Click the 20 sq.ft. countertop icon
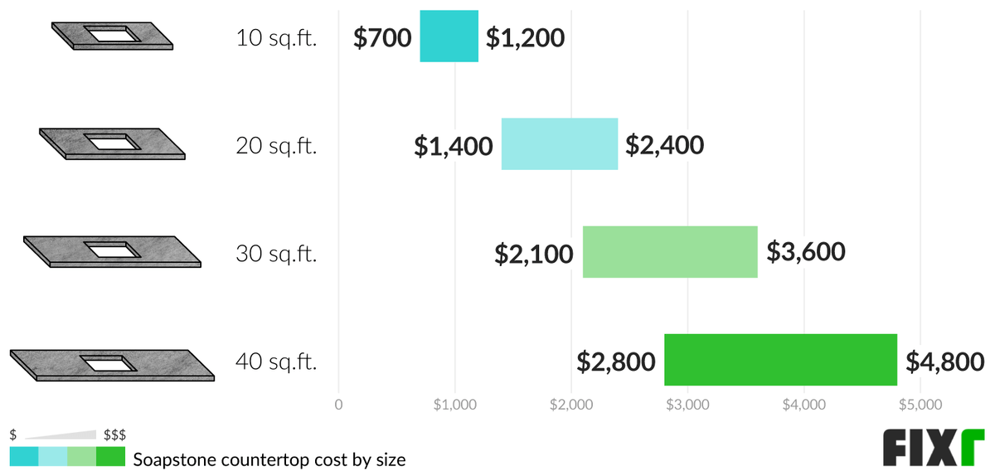The image size is (995, 476). (113, 143)
